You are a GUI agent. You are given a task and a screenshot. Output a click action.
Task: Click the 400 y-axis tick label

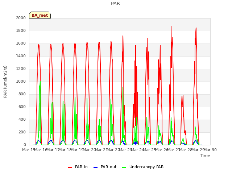click(22, 119)
